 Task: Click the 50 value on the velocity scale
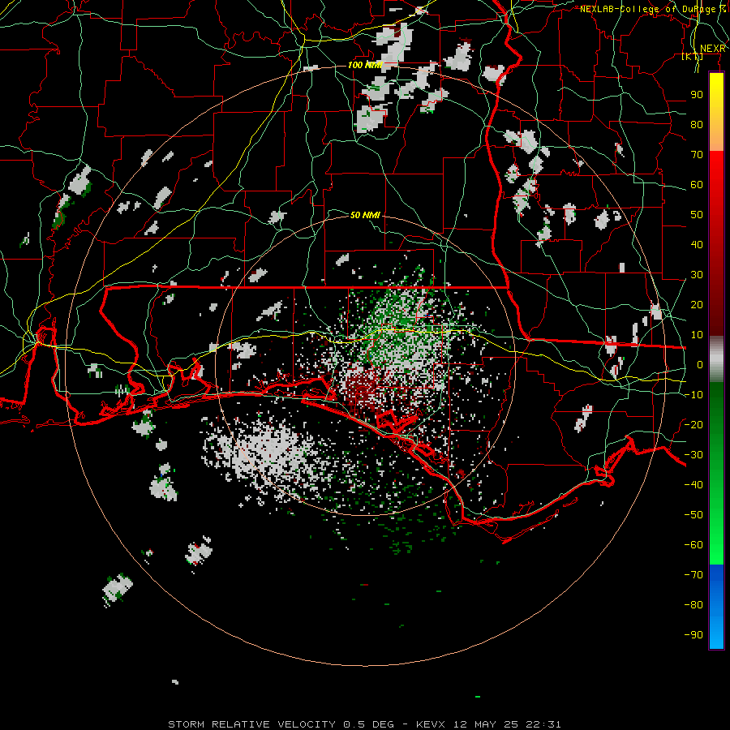(x=697, y=215)
